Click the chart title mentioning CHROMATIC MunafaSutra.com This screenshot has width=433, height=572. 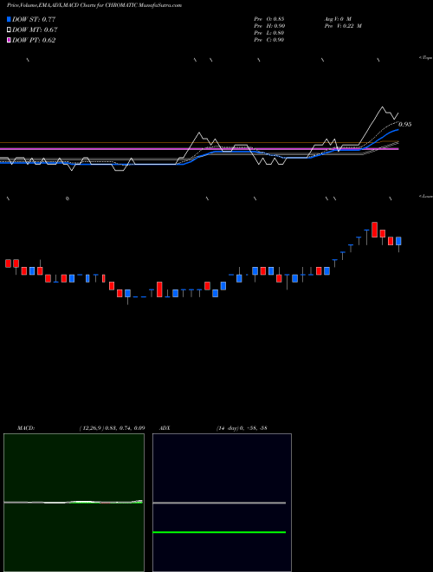coord(94,5)
